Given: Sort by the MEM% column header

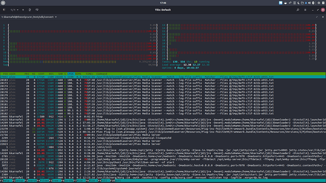Looking at the screenshot, I should pyautogui.click(x=78, y=74).
